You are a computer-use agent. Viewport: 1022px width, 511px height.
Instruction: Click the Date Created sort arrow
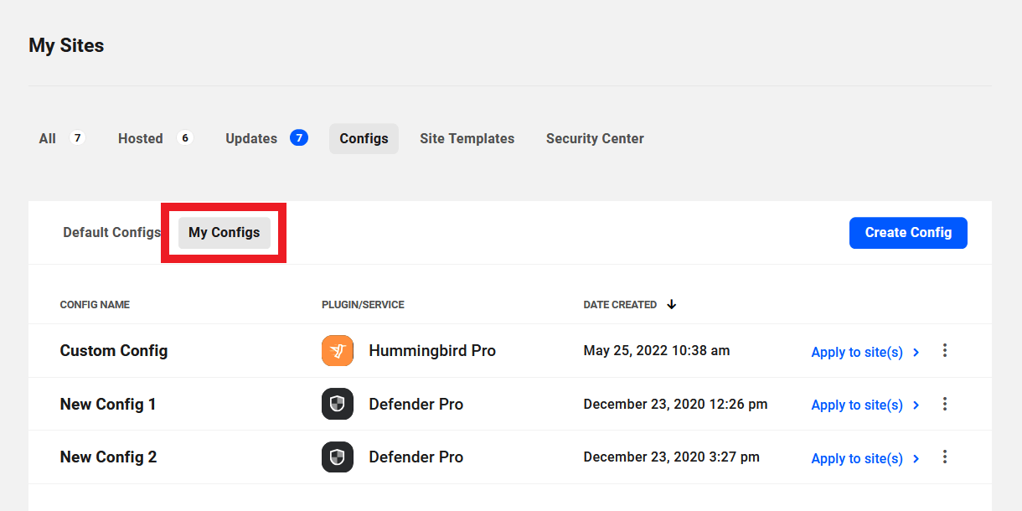[672, 305]
